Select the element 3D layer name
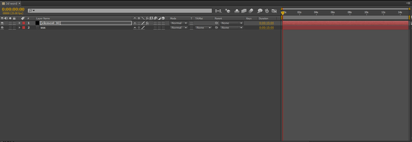The width and height of the screenshot is (412, 142). (51, 23)
